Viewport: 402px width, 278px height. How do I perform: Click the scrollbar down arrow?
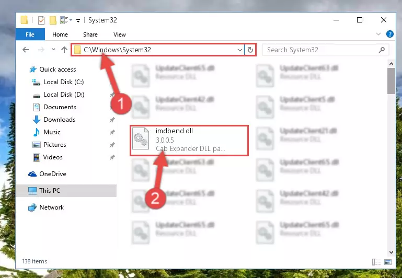tap(391, 252)
